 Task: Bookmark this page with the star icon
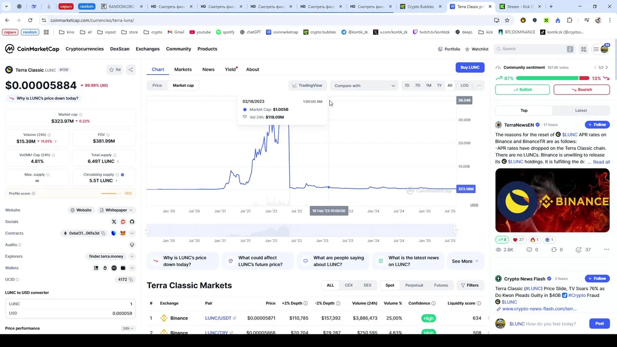[507, 20]
